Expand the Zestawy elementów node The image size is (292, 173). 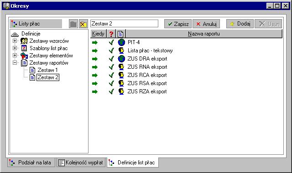15,56
